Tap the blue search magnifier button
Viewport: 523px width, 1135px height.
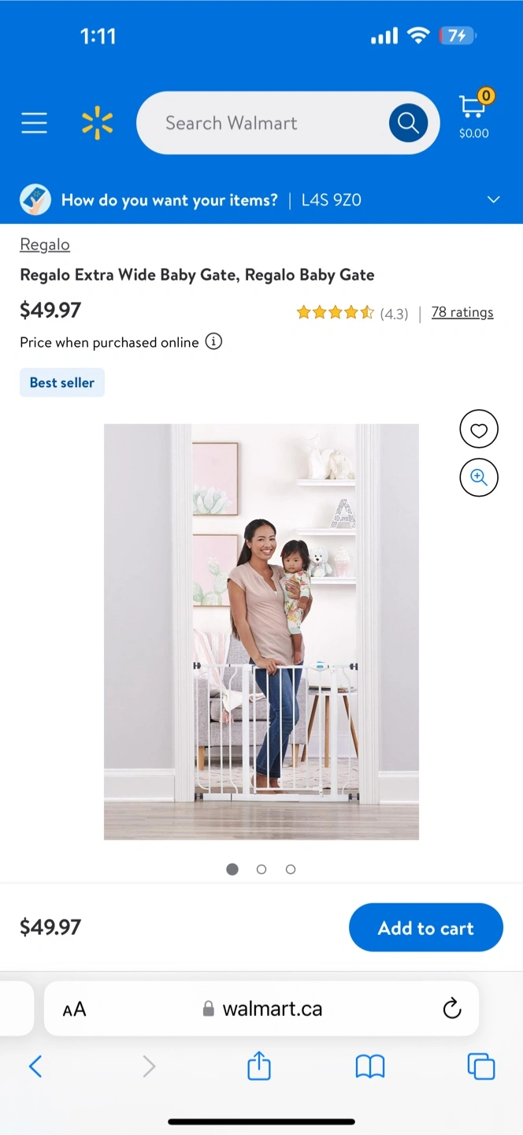click(408, 123)
